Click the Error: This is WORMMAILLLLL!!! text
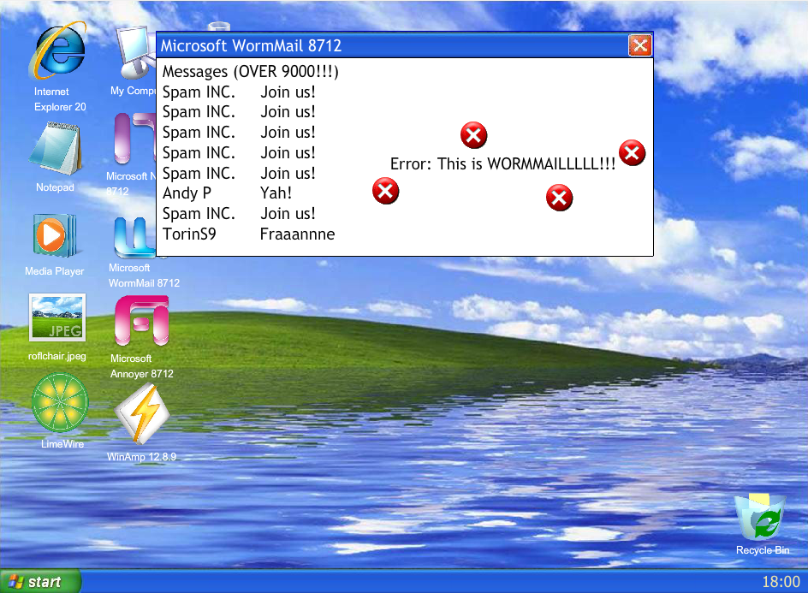 click(x=502, y=163)
